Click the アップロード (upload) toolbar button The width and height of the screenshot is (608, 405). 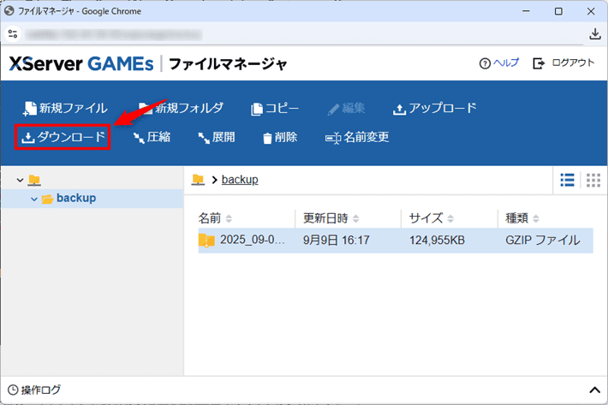point(434,109)
